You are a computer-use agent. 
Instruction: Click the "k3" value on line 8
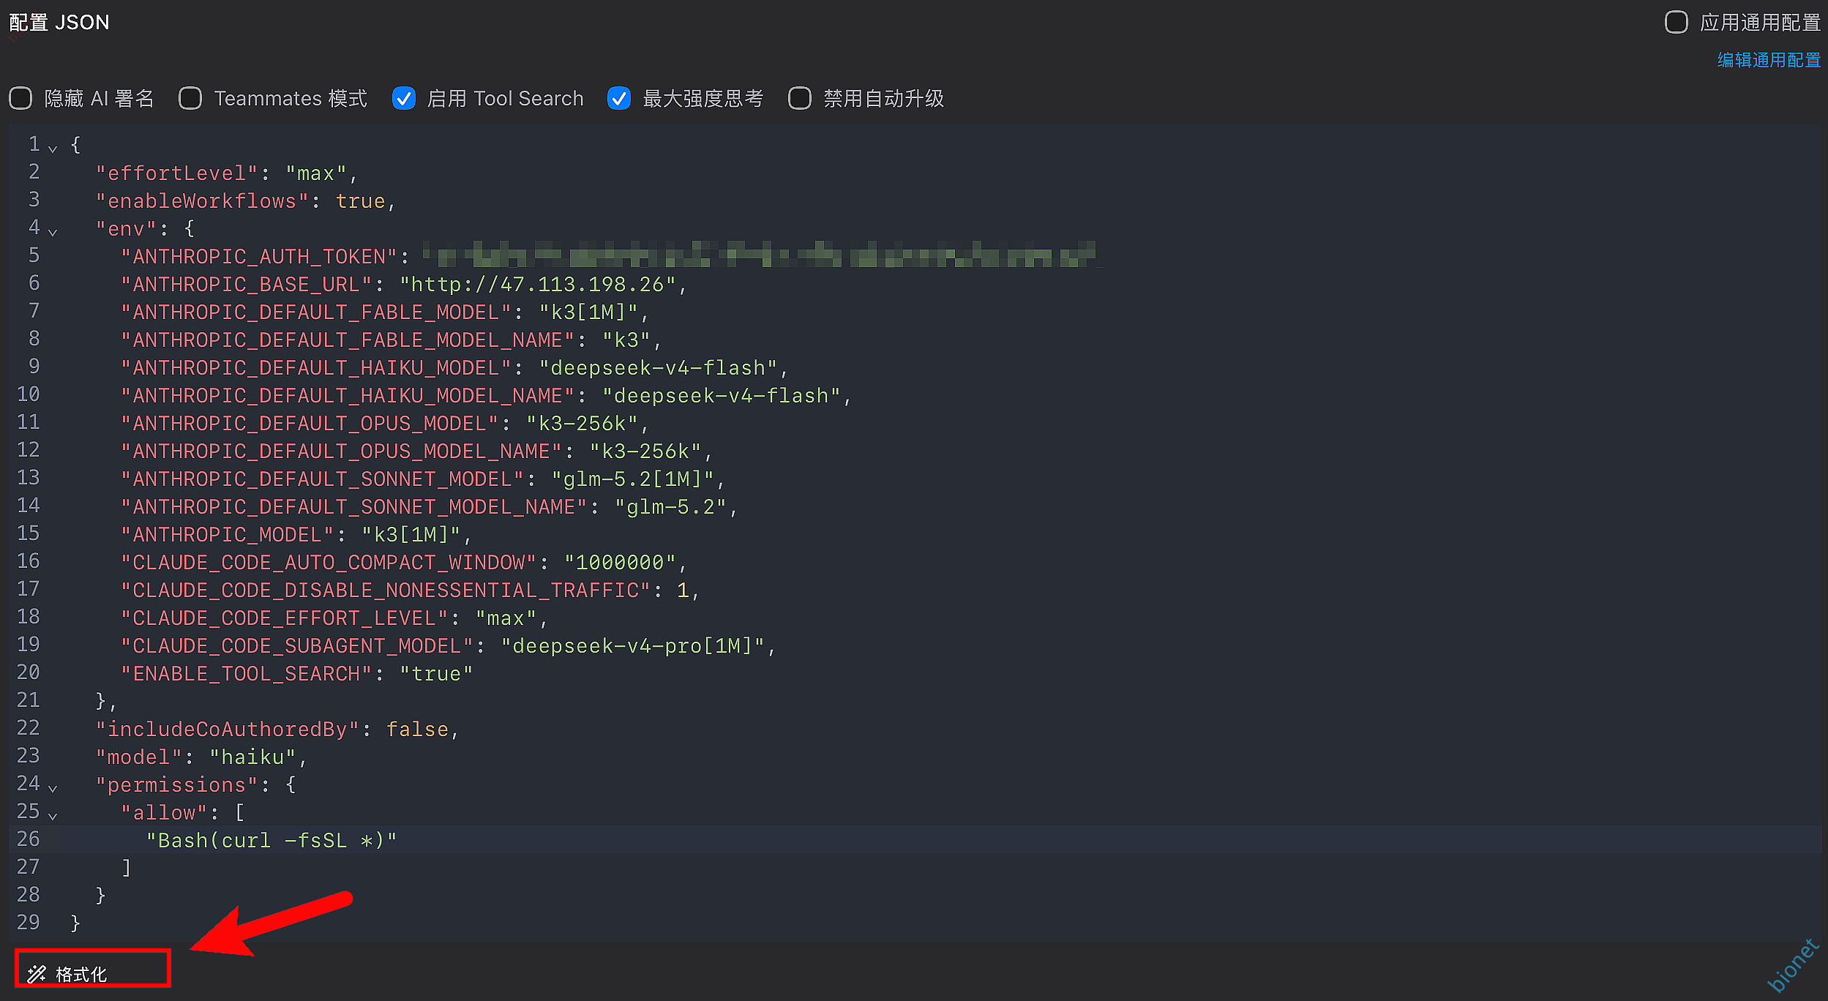626,340
